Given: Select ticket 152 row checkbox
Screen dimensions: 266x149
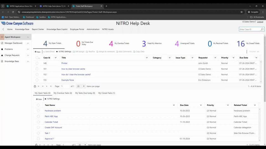Looking at the screenshot, I should (x=37, y=74).
